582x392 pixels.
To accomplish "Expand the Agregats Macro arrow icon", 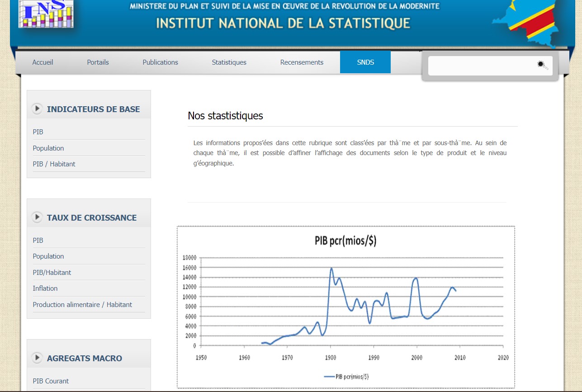I will click(x=37, y=358).
